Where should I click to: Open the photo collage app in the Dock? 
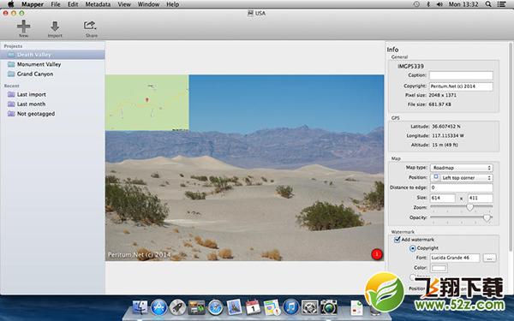click(x=196, y=307)
